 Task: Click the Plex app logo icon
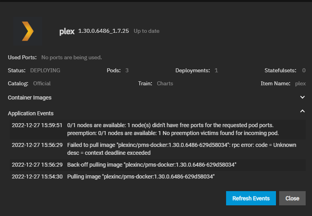click(28, 31)
